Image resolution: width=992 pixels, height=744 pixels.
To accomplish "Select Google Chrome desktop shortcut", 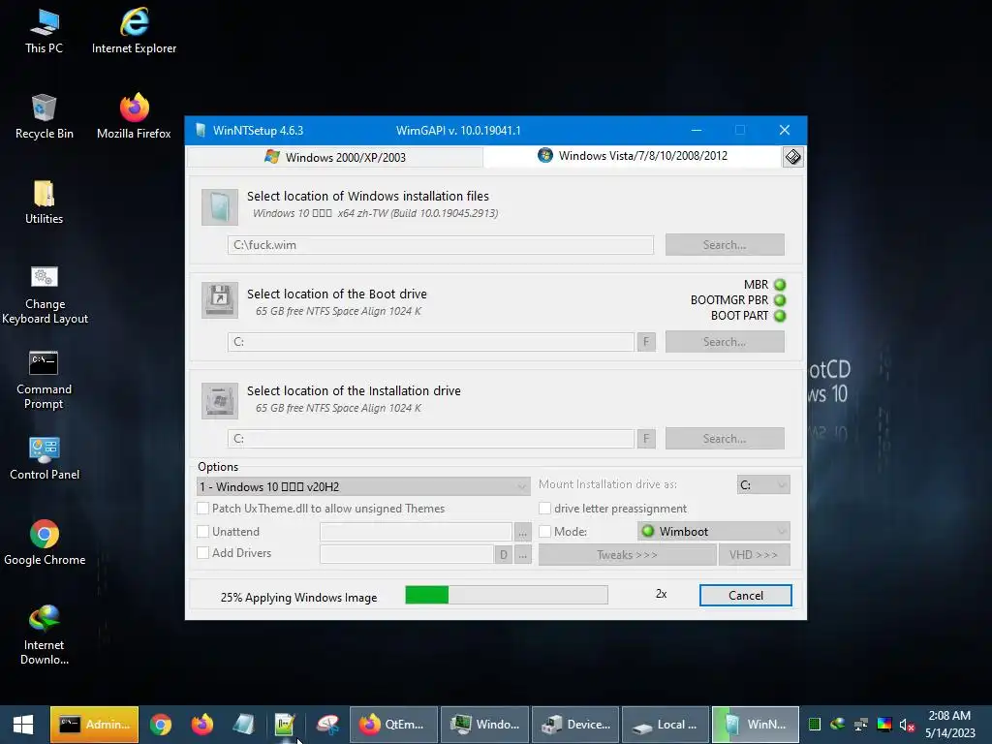I will pos(45,543).
